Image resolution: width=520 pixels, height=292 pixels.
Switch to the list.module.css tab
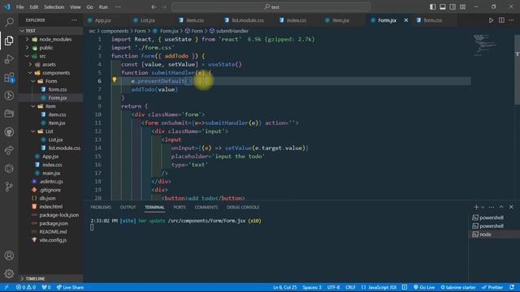click(248, 20)
